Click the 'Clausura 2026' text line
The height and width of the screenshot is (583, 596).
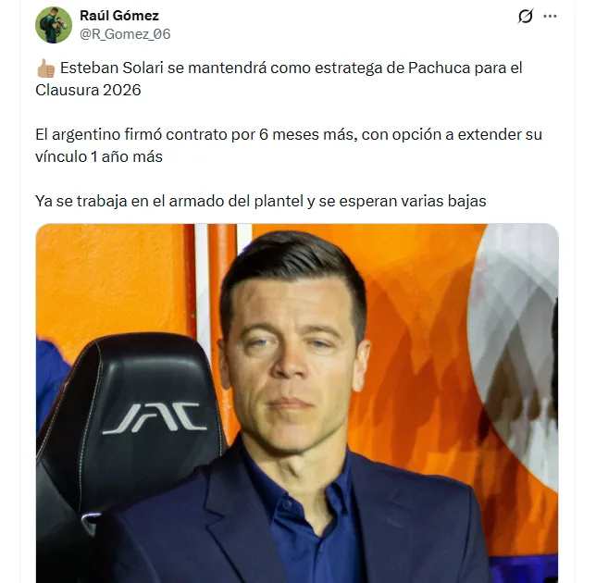(x=88, y=90)
